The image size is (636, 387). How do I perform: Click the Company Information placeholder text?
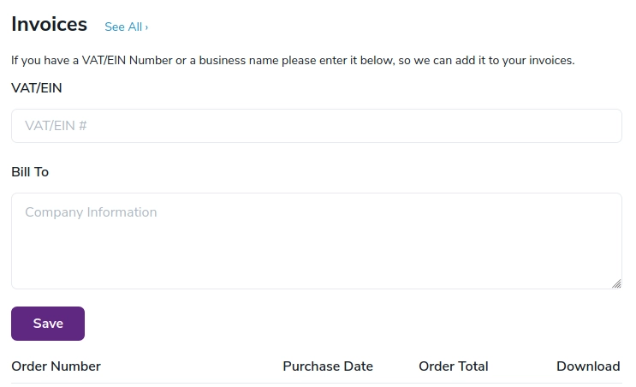(91, 212)
